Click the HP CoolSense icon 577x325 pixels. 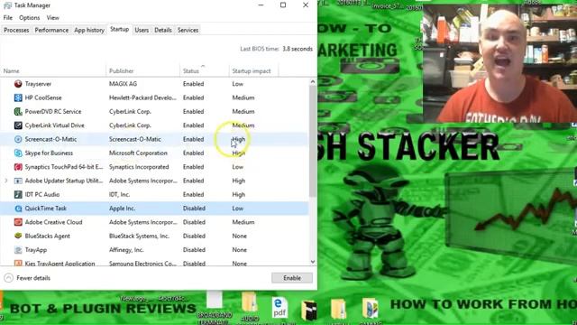pos(18,97)
